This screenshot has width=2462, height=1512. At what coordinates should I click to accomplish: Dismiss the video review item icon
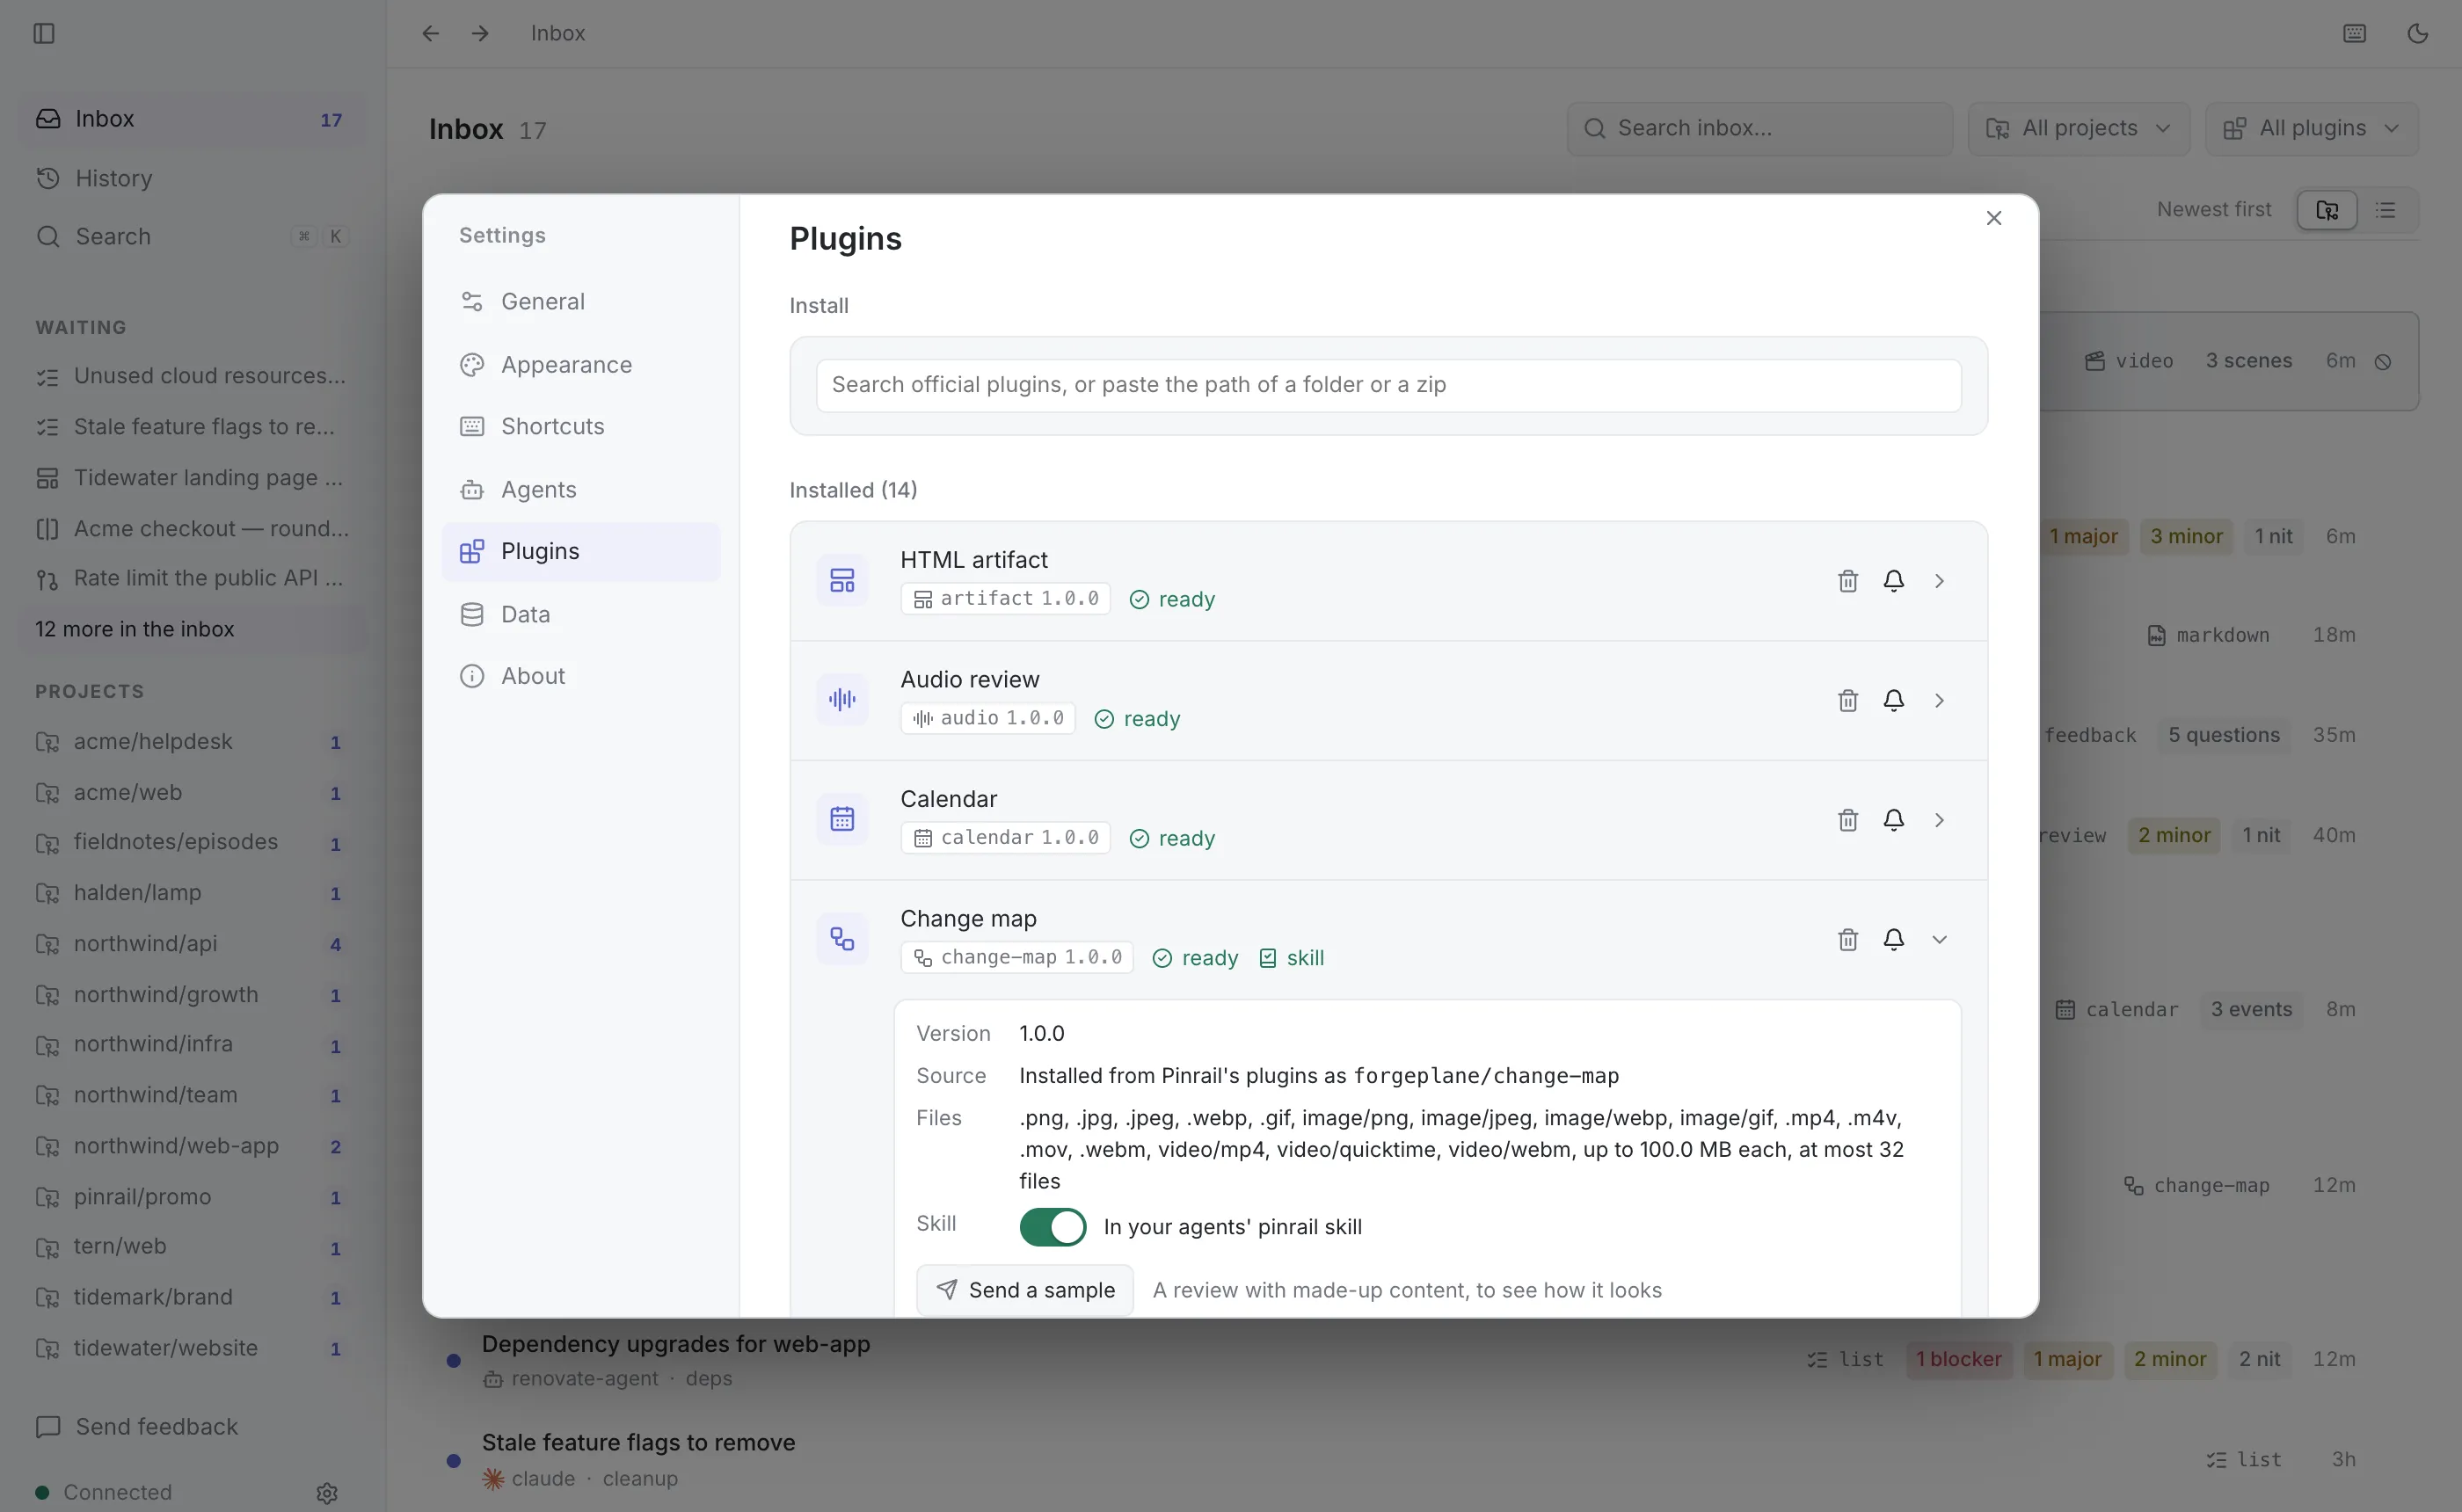2383,362
